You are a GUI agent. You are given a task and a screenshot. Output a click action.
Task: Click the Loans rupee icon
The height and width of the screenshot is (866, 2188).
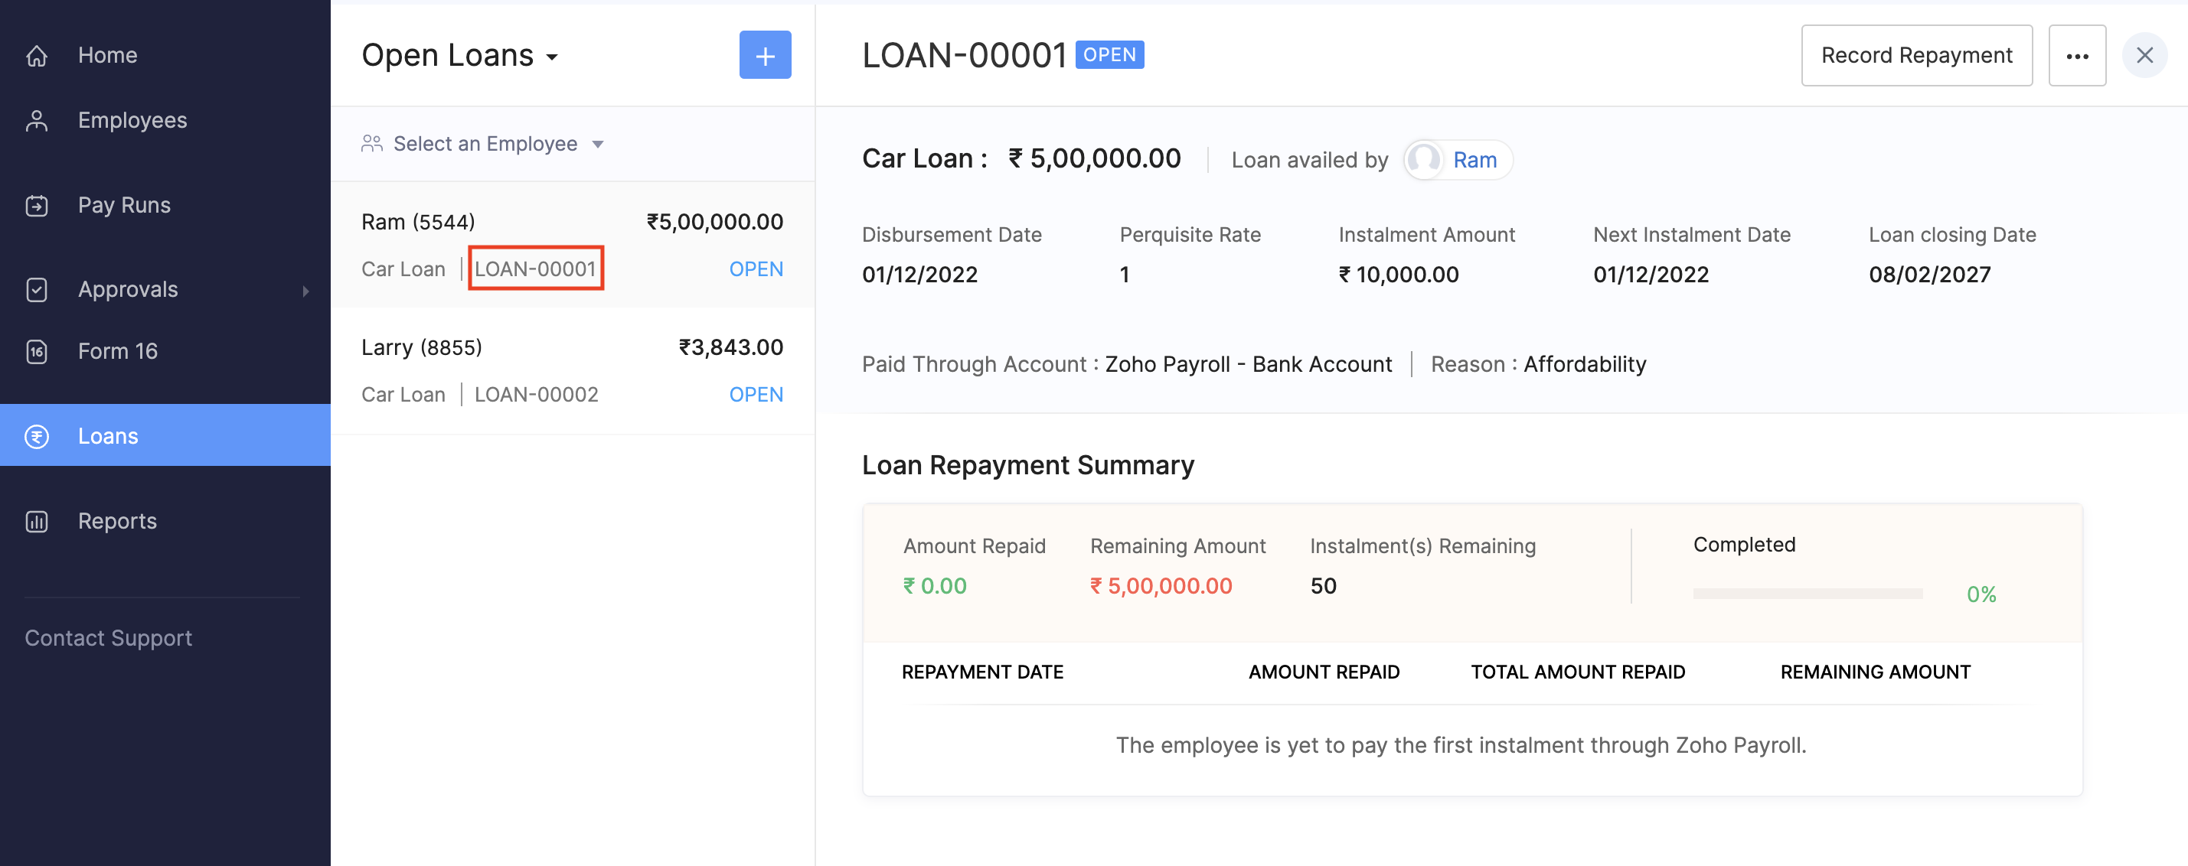point(37,436)
